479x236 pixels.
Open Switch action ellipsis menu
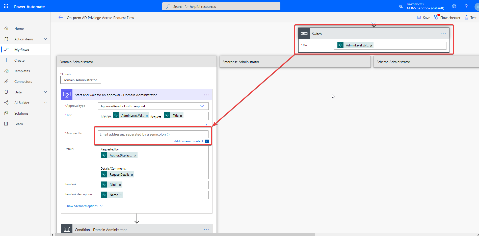tap(443, 34)
